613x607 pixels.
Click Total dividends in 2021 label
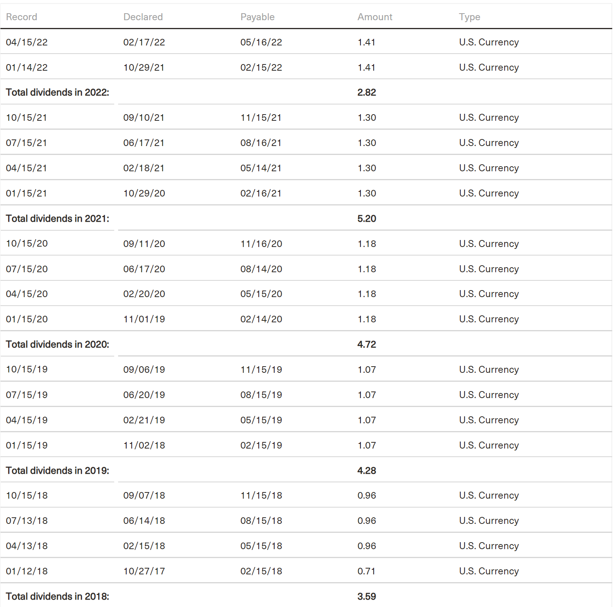pyautogui.click(x=57, y=219)
